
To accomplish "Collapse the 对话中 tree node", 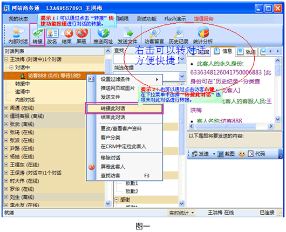I will [x=11, y=67].
